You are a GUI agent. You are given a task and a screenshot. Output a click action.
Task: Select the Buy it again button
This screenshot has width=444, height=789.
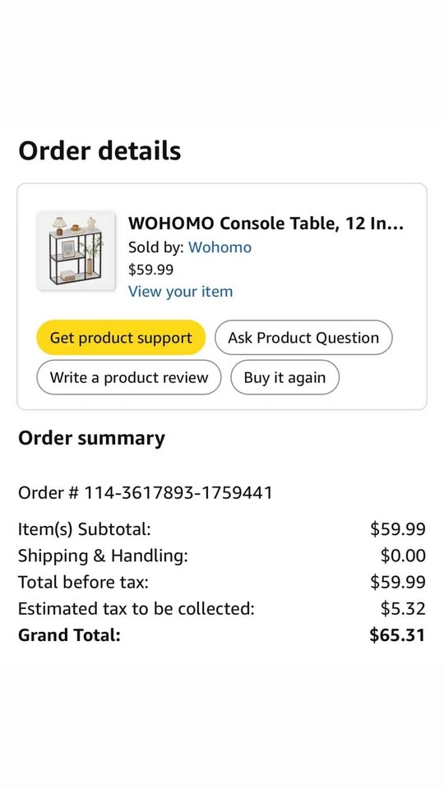[x=284, y=377]
